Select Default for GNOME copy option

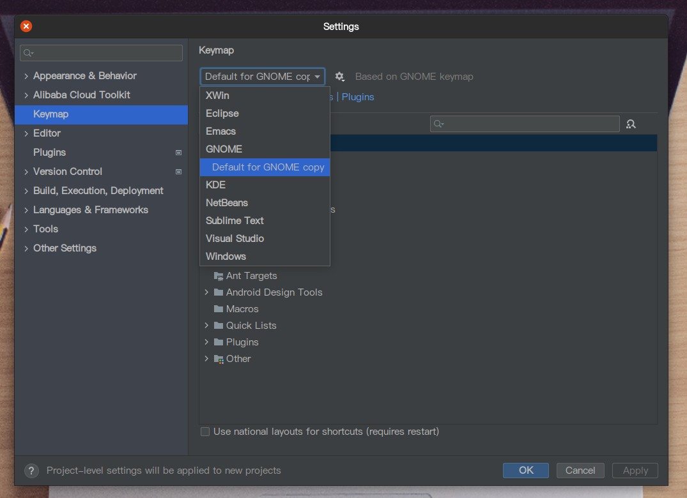pyautogui.click(x=265, y=167)
